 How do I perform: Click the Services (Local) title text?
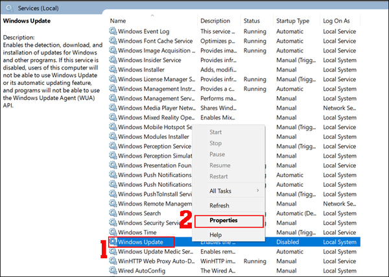click(x=38, y=8)
